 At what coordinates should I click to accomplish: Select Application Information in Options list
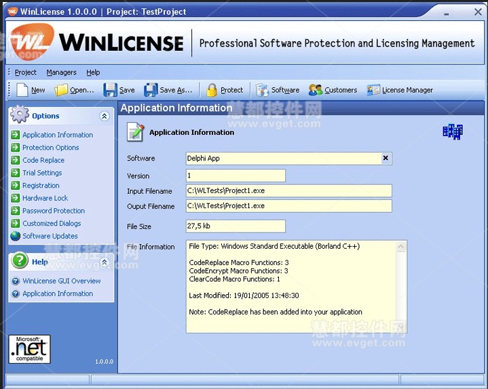coord(58,135)
